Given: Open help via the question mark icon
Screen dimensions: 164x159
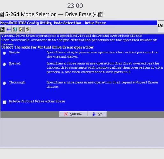Looking at the screenshot, I should click(x=28, y=30).
